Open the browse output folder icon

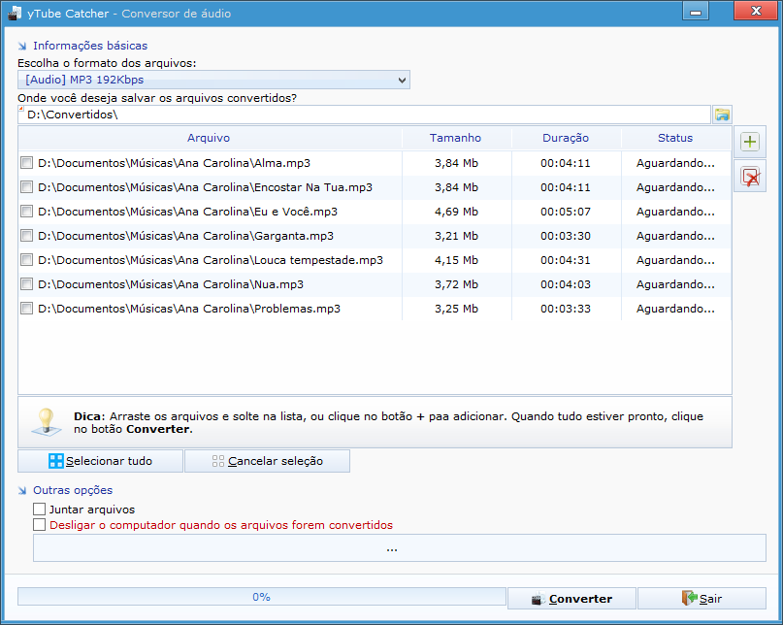coord(722,115)
